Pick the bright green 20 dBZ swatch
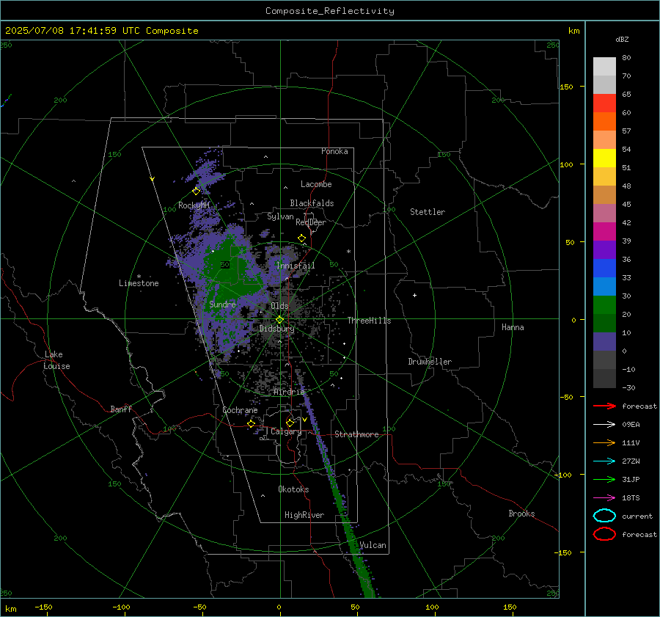Image resolution: width=660 pixels, height=617 pixels. coord(604,305)
